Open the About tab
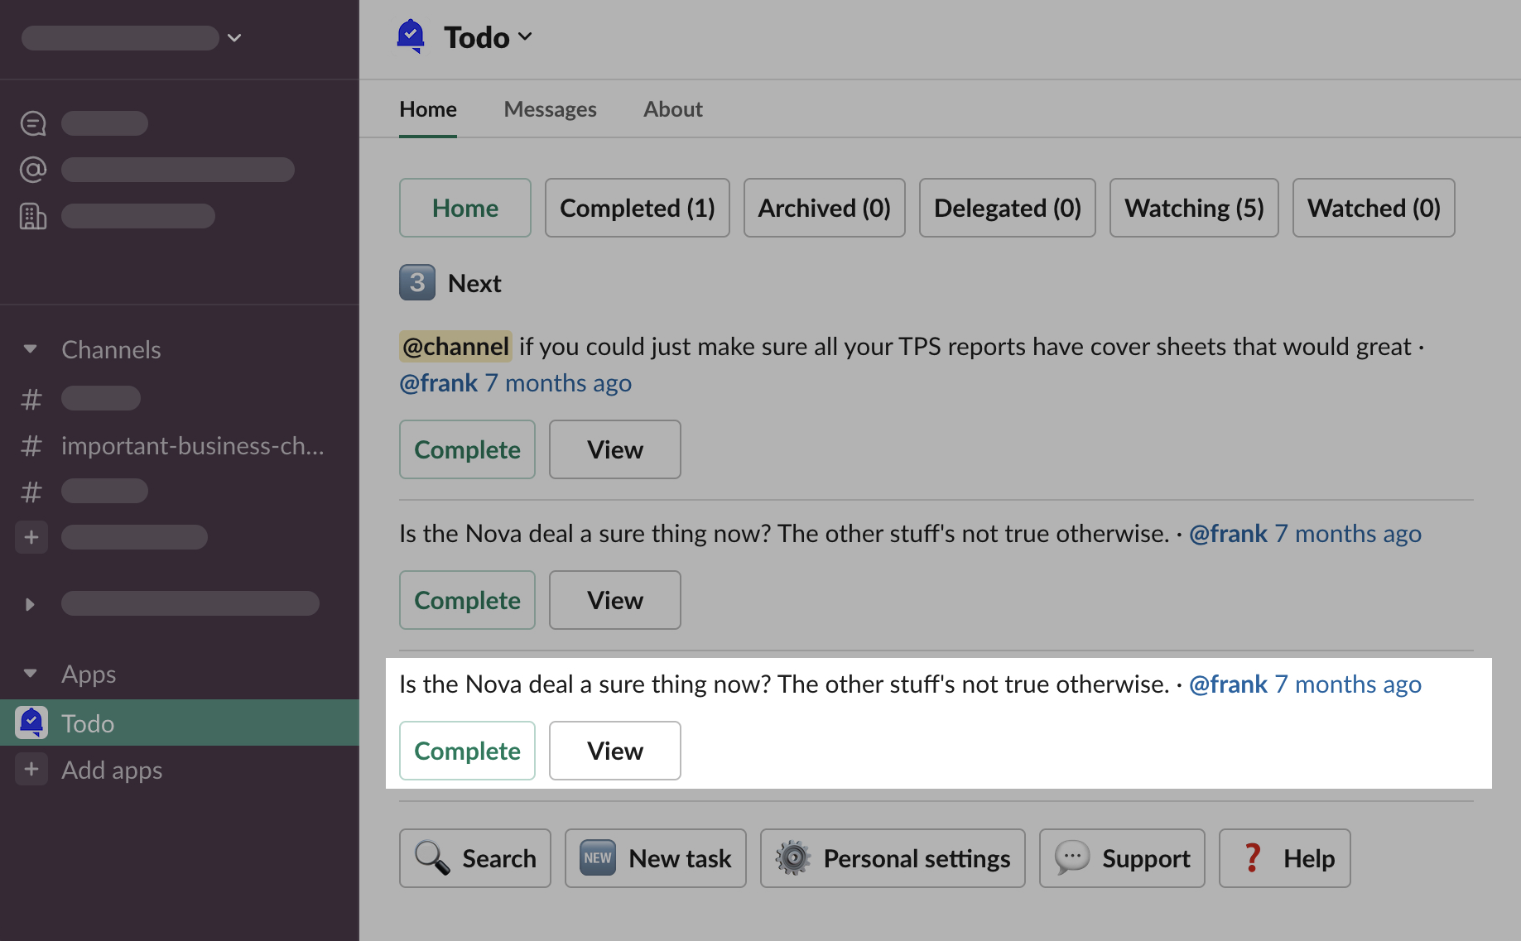Image resolution: width=1521 pixels, height=941 pixels. click(672, 109)
